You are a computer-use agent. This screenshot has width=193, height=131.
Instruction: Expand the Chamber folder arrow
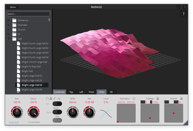point(9,25)
